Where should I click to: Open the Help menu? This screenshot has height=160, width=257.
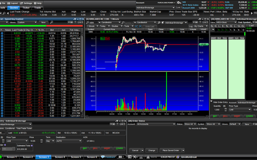[38, 3]
